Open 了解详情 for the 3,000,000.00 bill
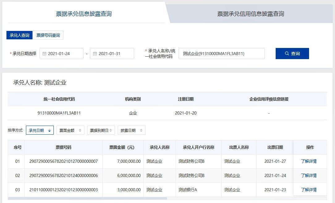This screenshot has width=335, height=203. [x=310, y=190]
